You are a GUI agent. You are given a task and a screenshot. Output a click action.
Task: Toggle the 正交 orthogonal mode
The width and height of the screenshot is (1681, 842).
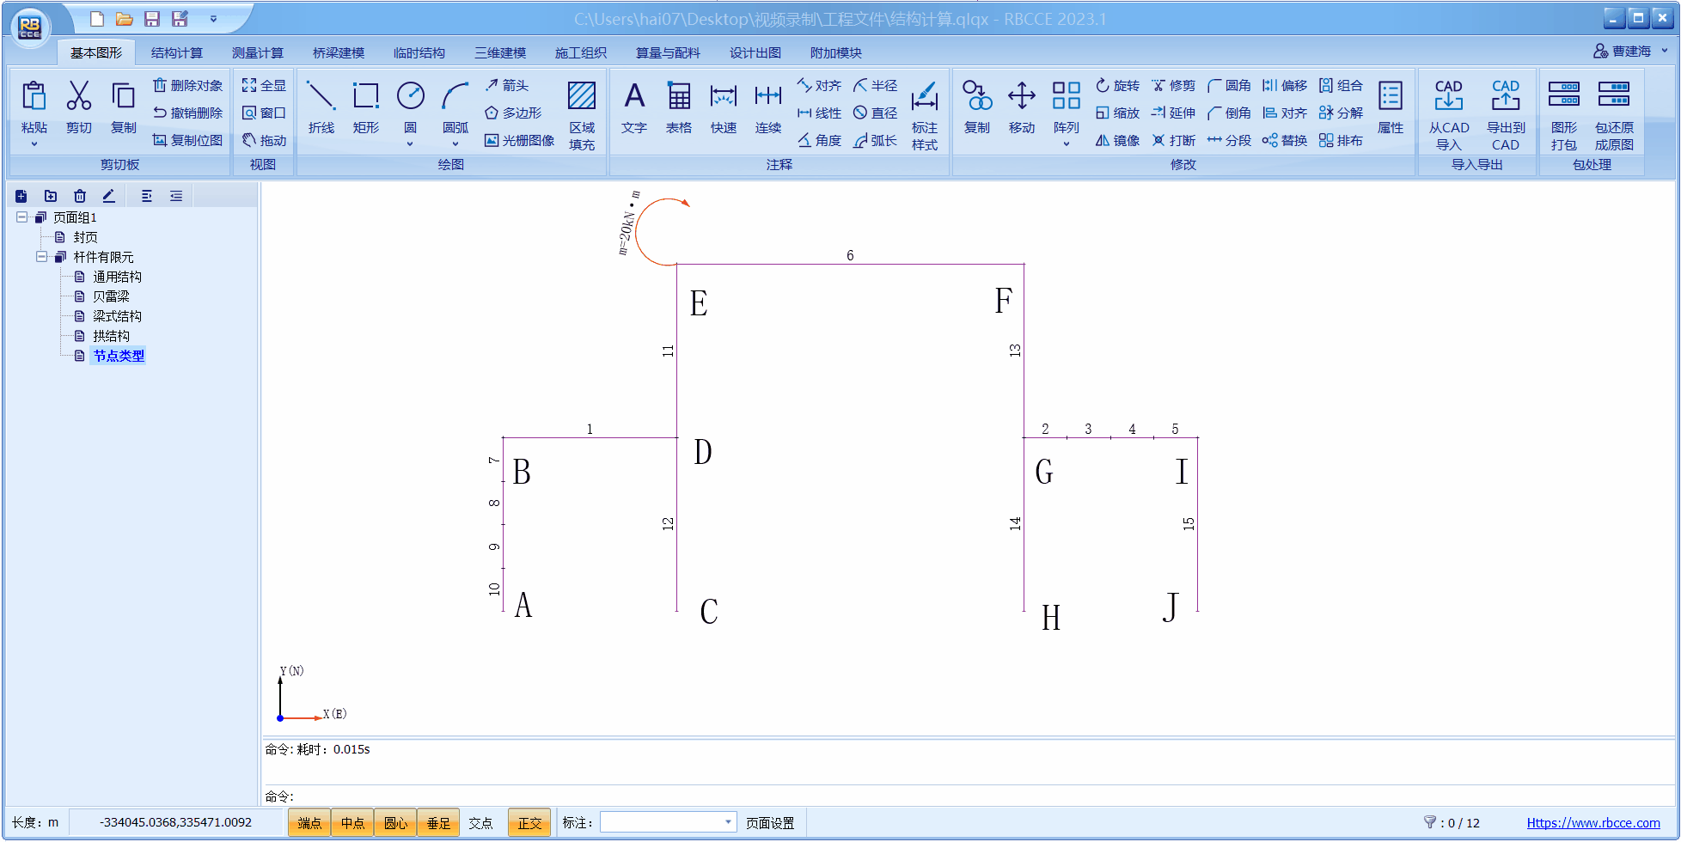point(529,823)
